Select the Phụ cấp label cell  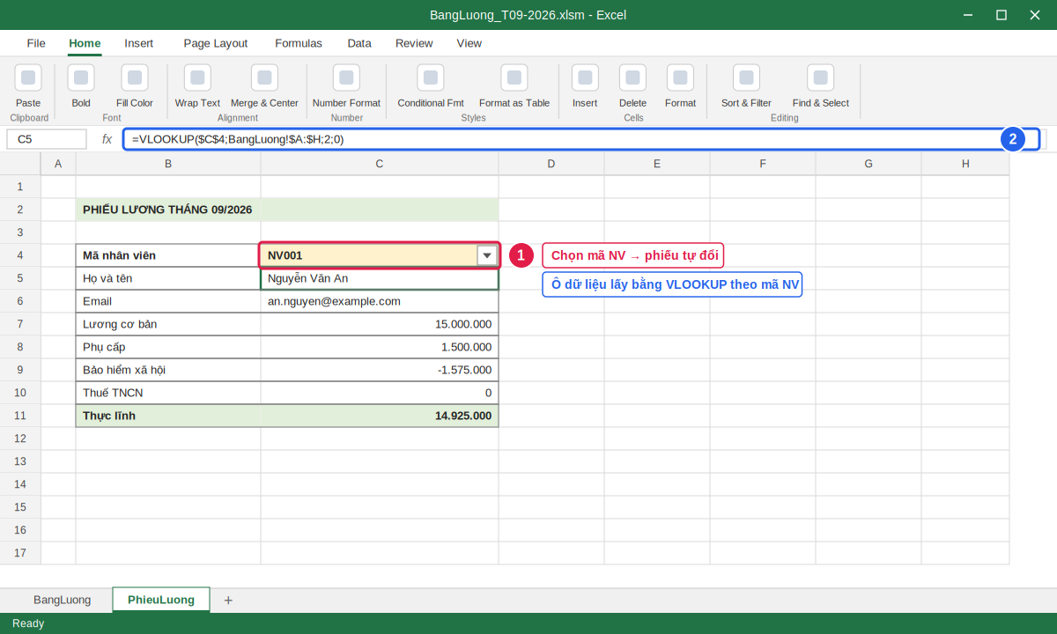click(168, 347)
